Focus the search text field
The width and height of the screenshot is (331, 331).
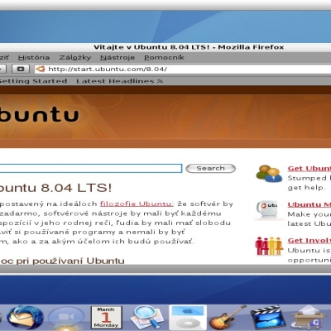coord(91,168)
